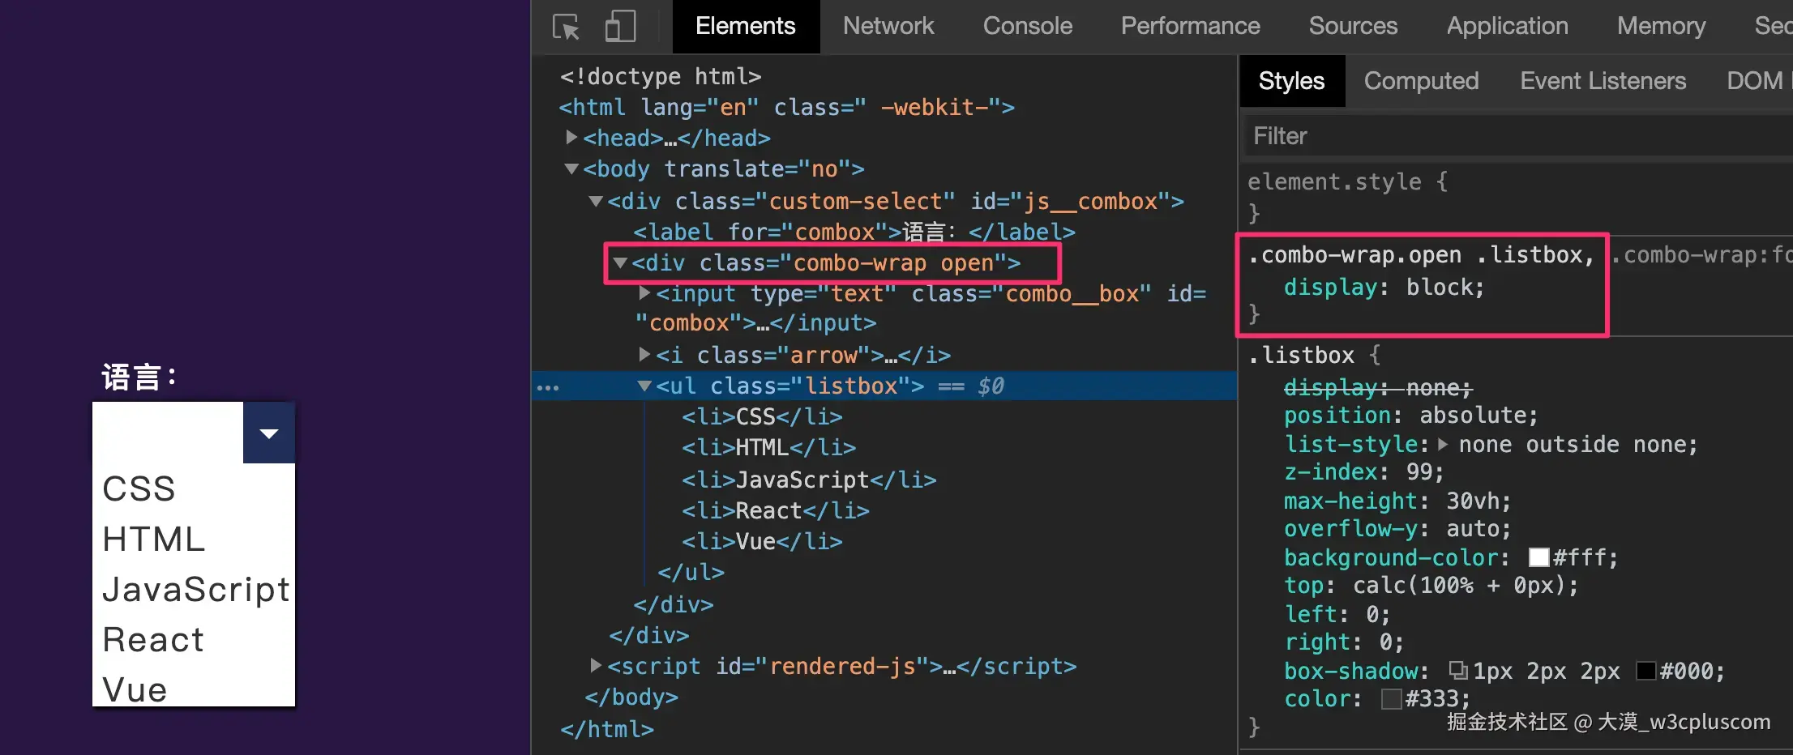This screenshot has width=1793, height=755.
Task: Toggle the device toolbar icon
Action: 620,27
